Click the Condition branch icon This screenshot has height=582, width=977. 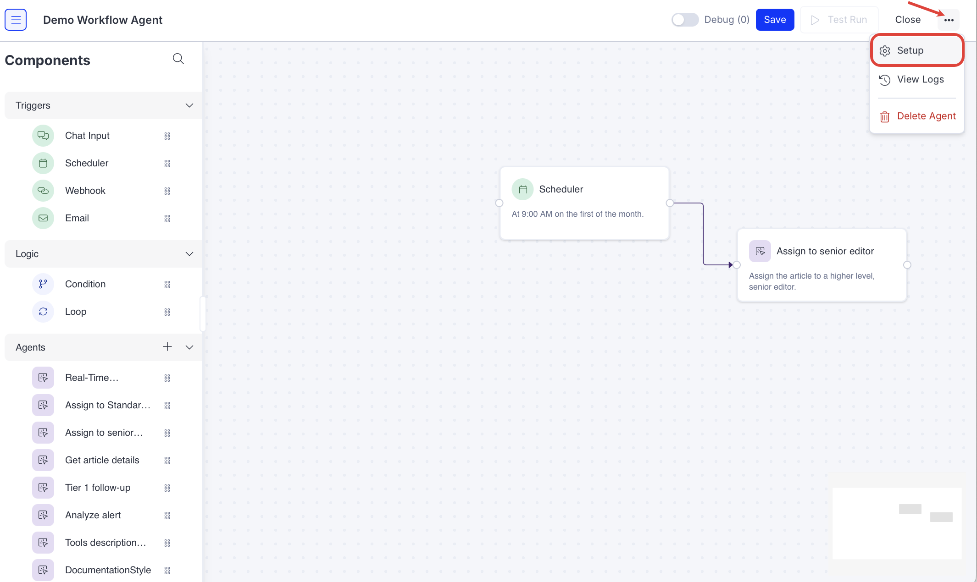click(x=43, y=284)
